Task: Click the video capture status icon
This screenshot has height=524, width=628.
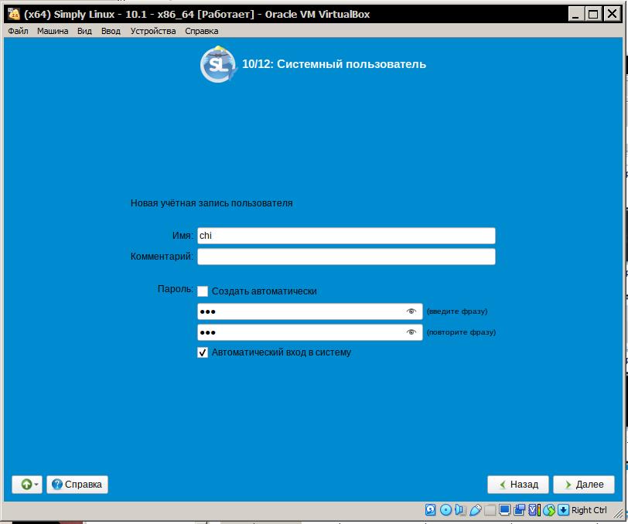Action: 520,509
